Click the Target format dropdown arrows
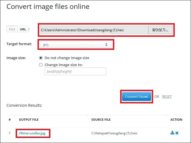191x143 pixels. [106, 45]
